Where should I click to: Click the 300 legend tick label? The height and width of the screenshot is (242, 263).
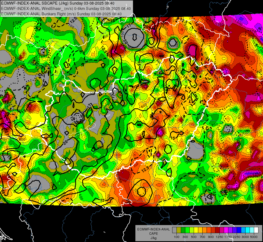point(185,237)
